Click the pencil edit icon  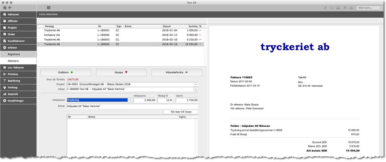click(x=325, y=8)
